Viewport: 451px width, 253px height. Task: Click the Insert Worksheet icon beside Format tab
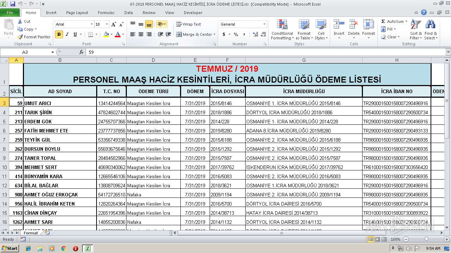point(47,233)
